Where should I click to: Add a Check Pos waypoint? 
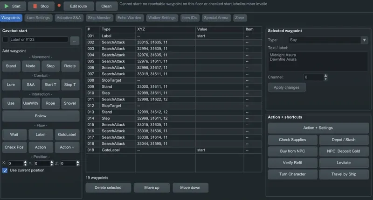pos(14,147)
